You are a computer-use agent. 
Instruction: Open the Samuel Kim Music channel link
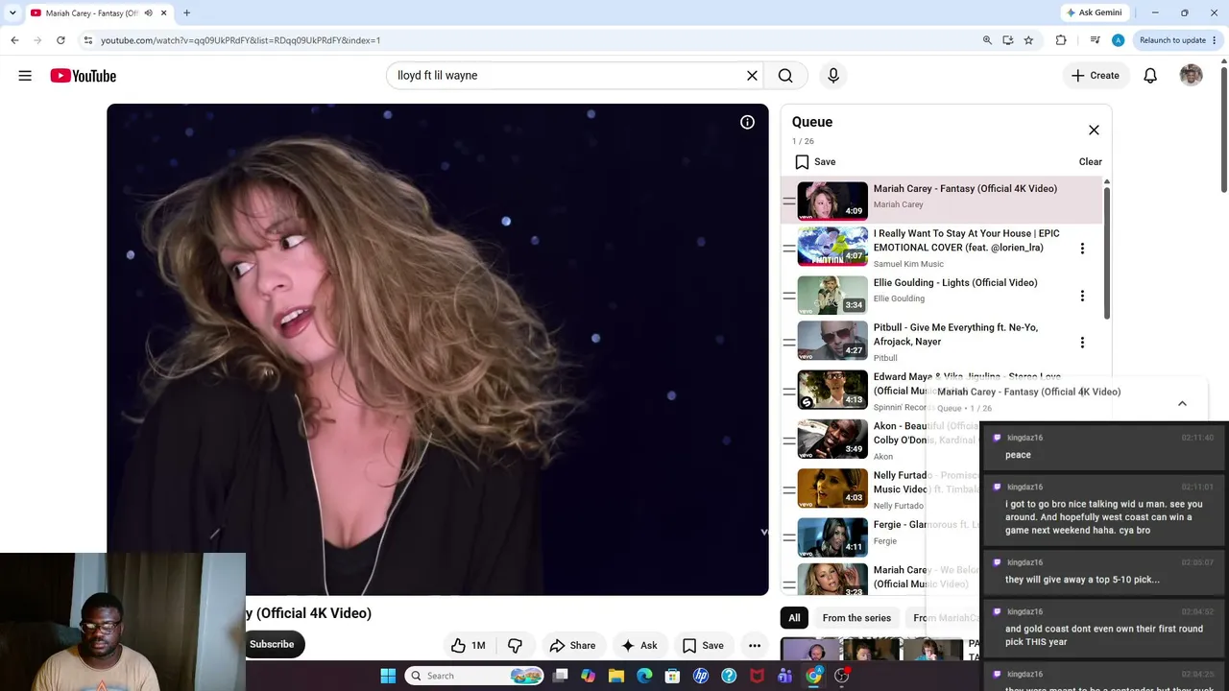[x=908, y=264]
